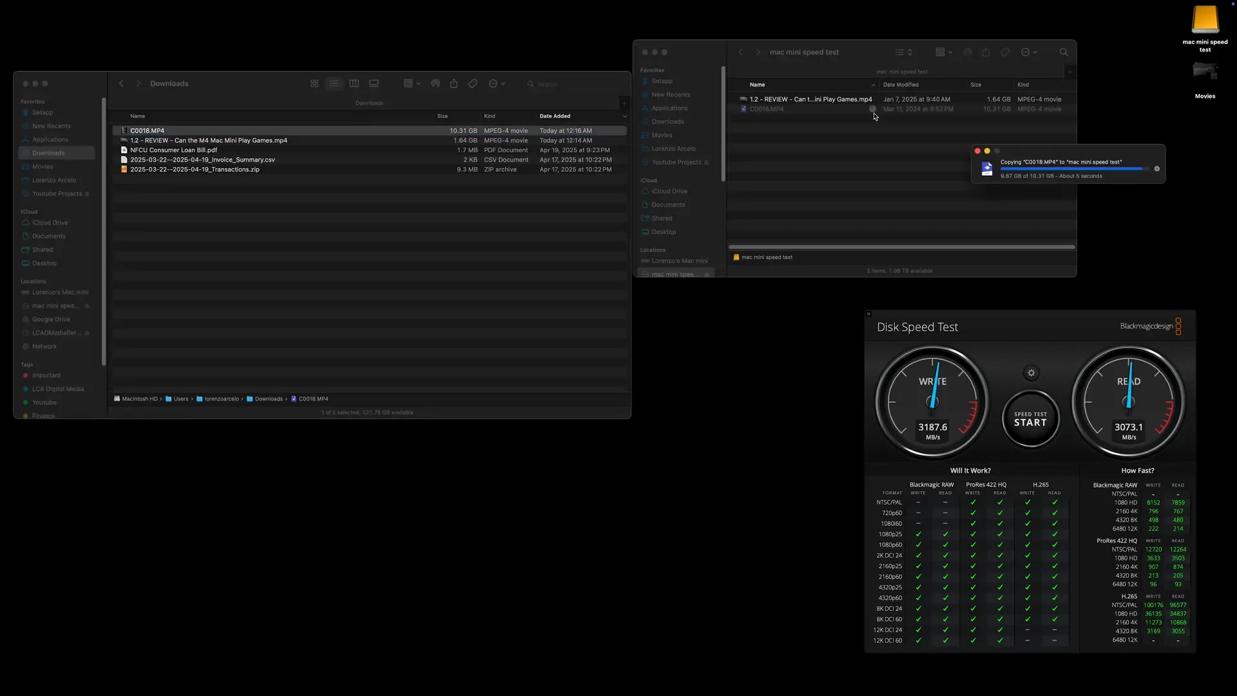Viewport: 1237px width, 696px height.
Task: Open Disk Speed Test settings gear
Action: pyautogui.click(x=1031, y=373)
